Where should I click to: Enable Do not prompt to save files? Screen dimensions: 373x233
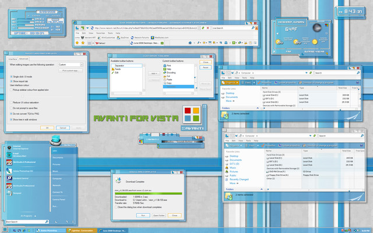[11, 108]
